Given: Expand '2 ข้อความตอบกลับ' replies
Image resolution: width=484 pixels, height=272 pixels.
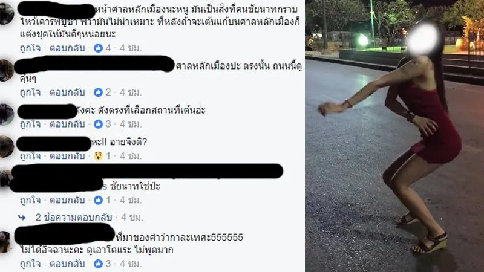Looking at the screenshot, I should tap(73, 218).
